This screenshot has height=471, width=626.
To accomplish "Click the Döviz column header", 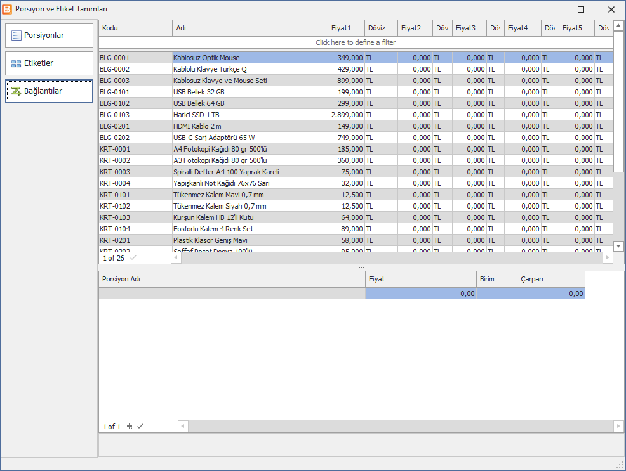I will 382,29.
